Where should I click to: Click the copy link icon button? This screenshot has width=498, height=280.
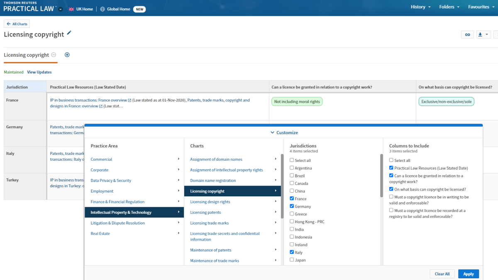(467, 35)
